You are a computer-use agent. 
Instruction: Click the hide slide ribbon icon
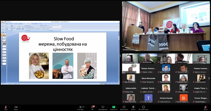coord(23,27)
